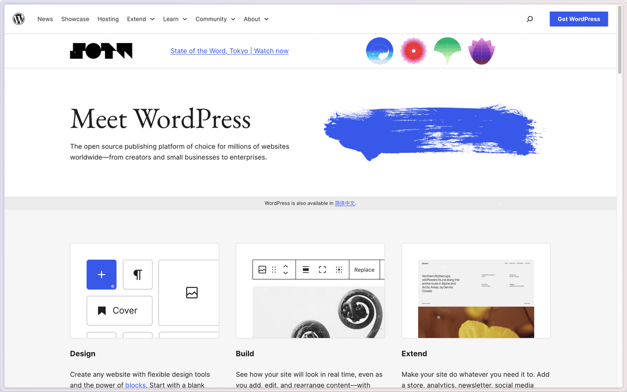Image resolution: width=627 pixels, height=392 pixels.
Task: Select the paragraph pilcrow block icon
Action: tap(138, 275)
